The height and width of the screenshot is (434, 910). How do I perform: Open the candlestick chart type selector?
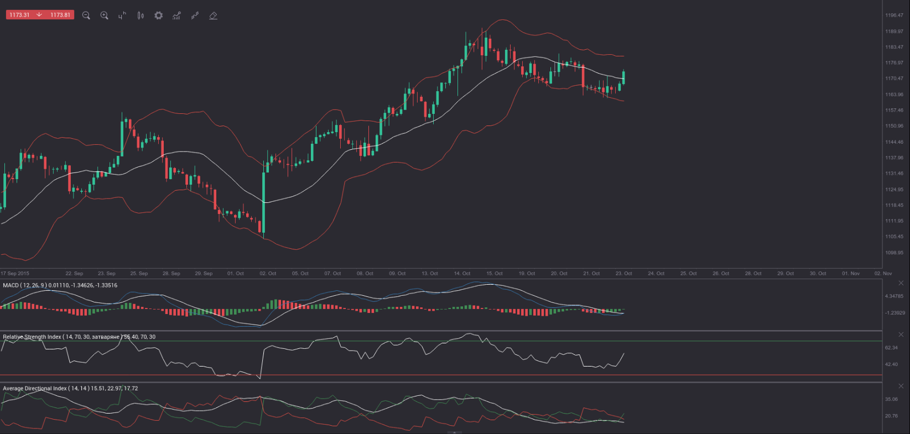[141, 15]
